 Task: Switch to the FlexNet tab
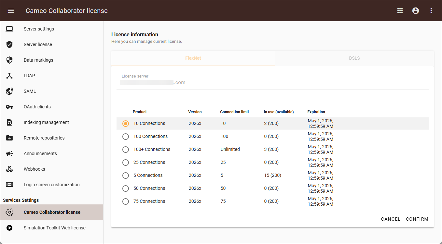[x=193, y=58]
